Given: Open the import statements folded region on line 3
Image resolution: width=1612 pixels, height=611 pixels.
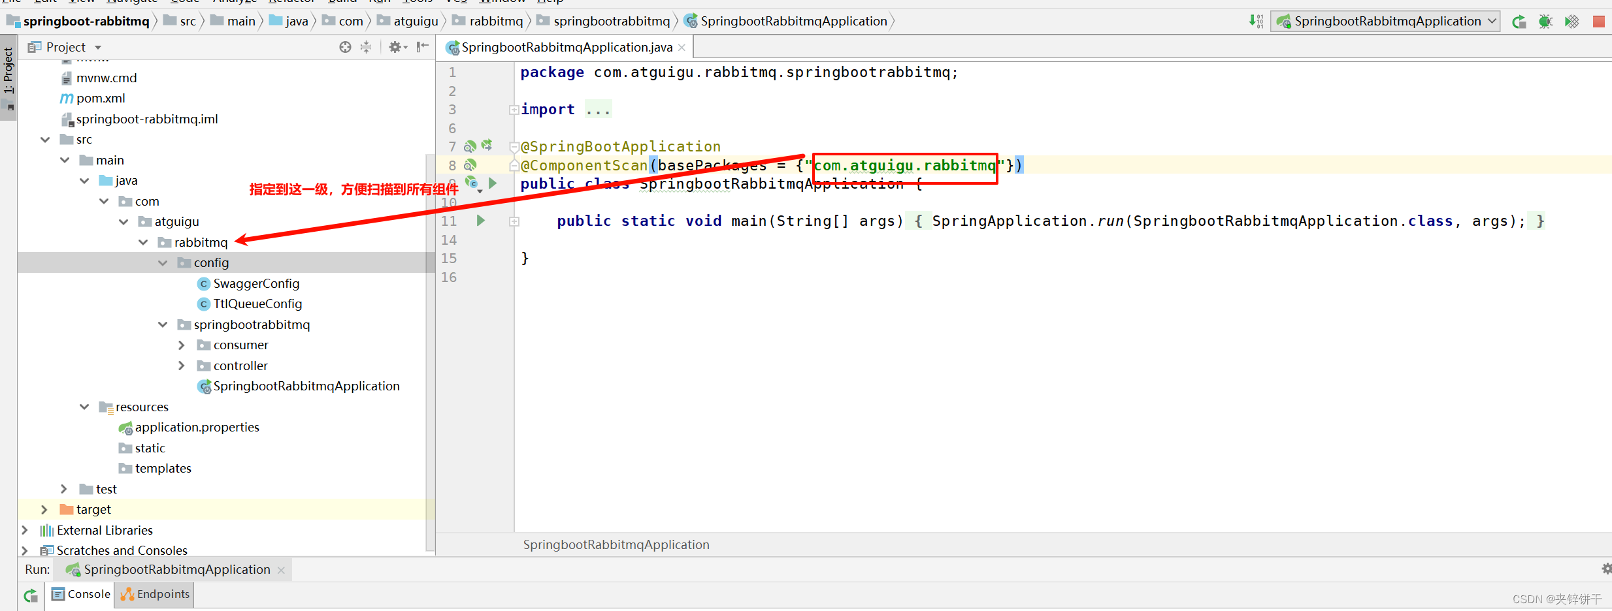Looking at the screenshot, I should [x=514, y=109].
